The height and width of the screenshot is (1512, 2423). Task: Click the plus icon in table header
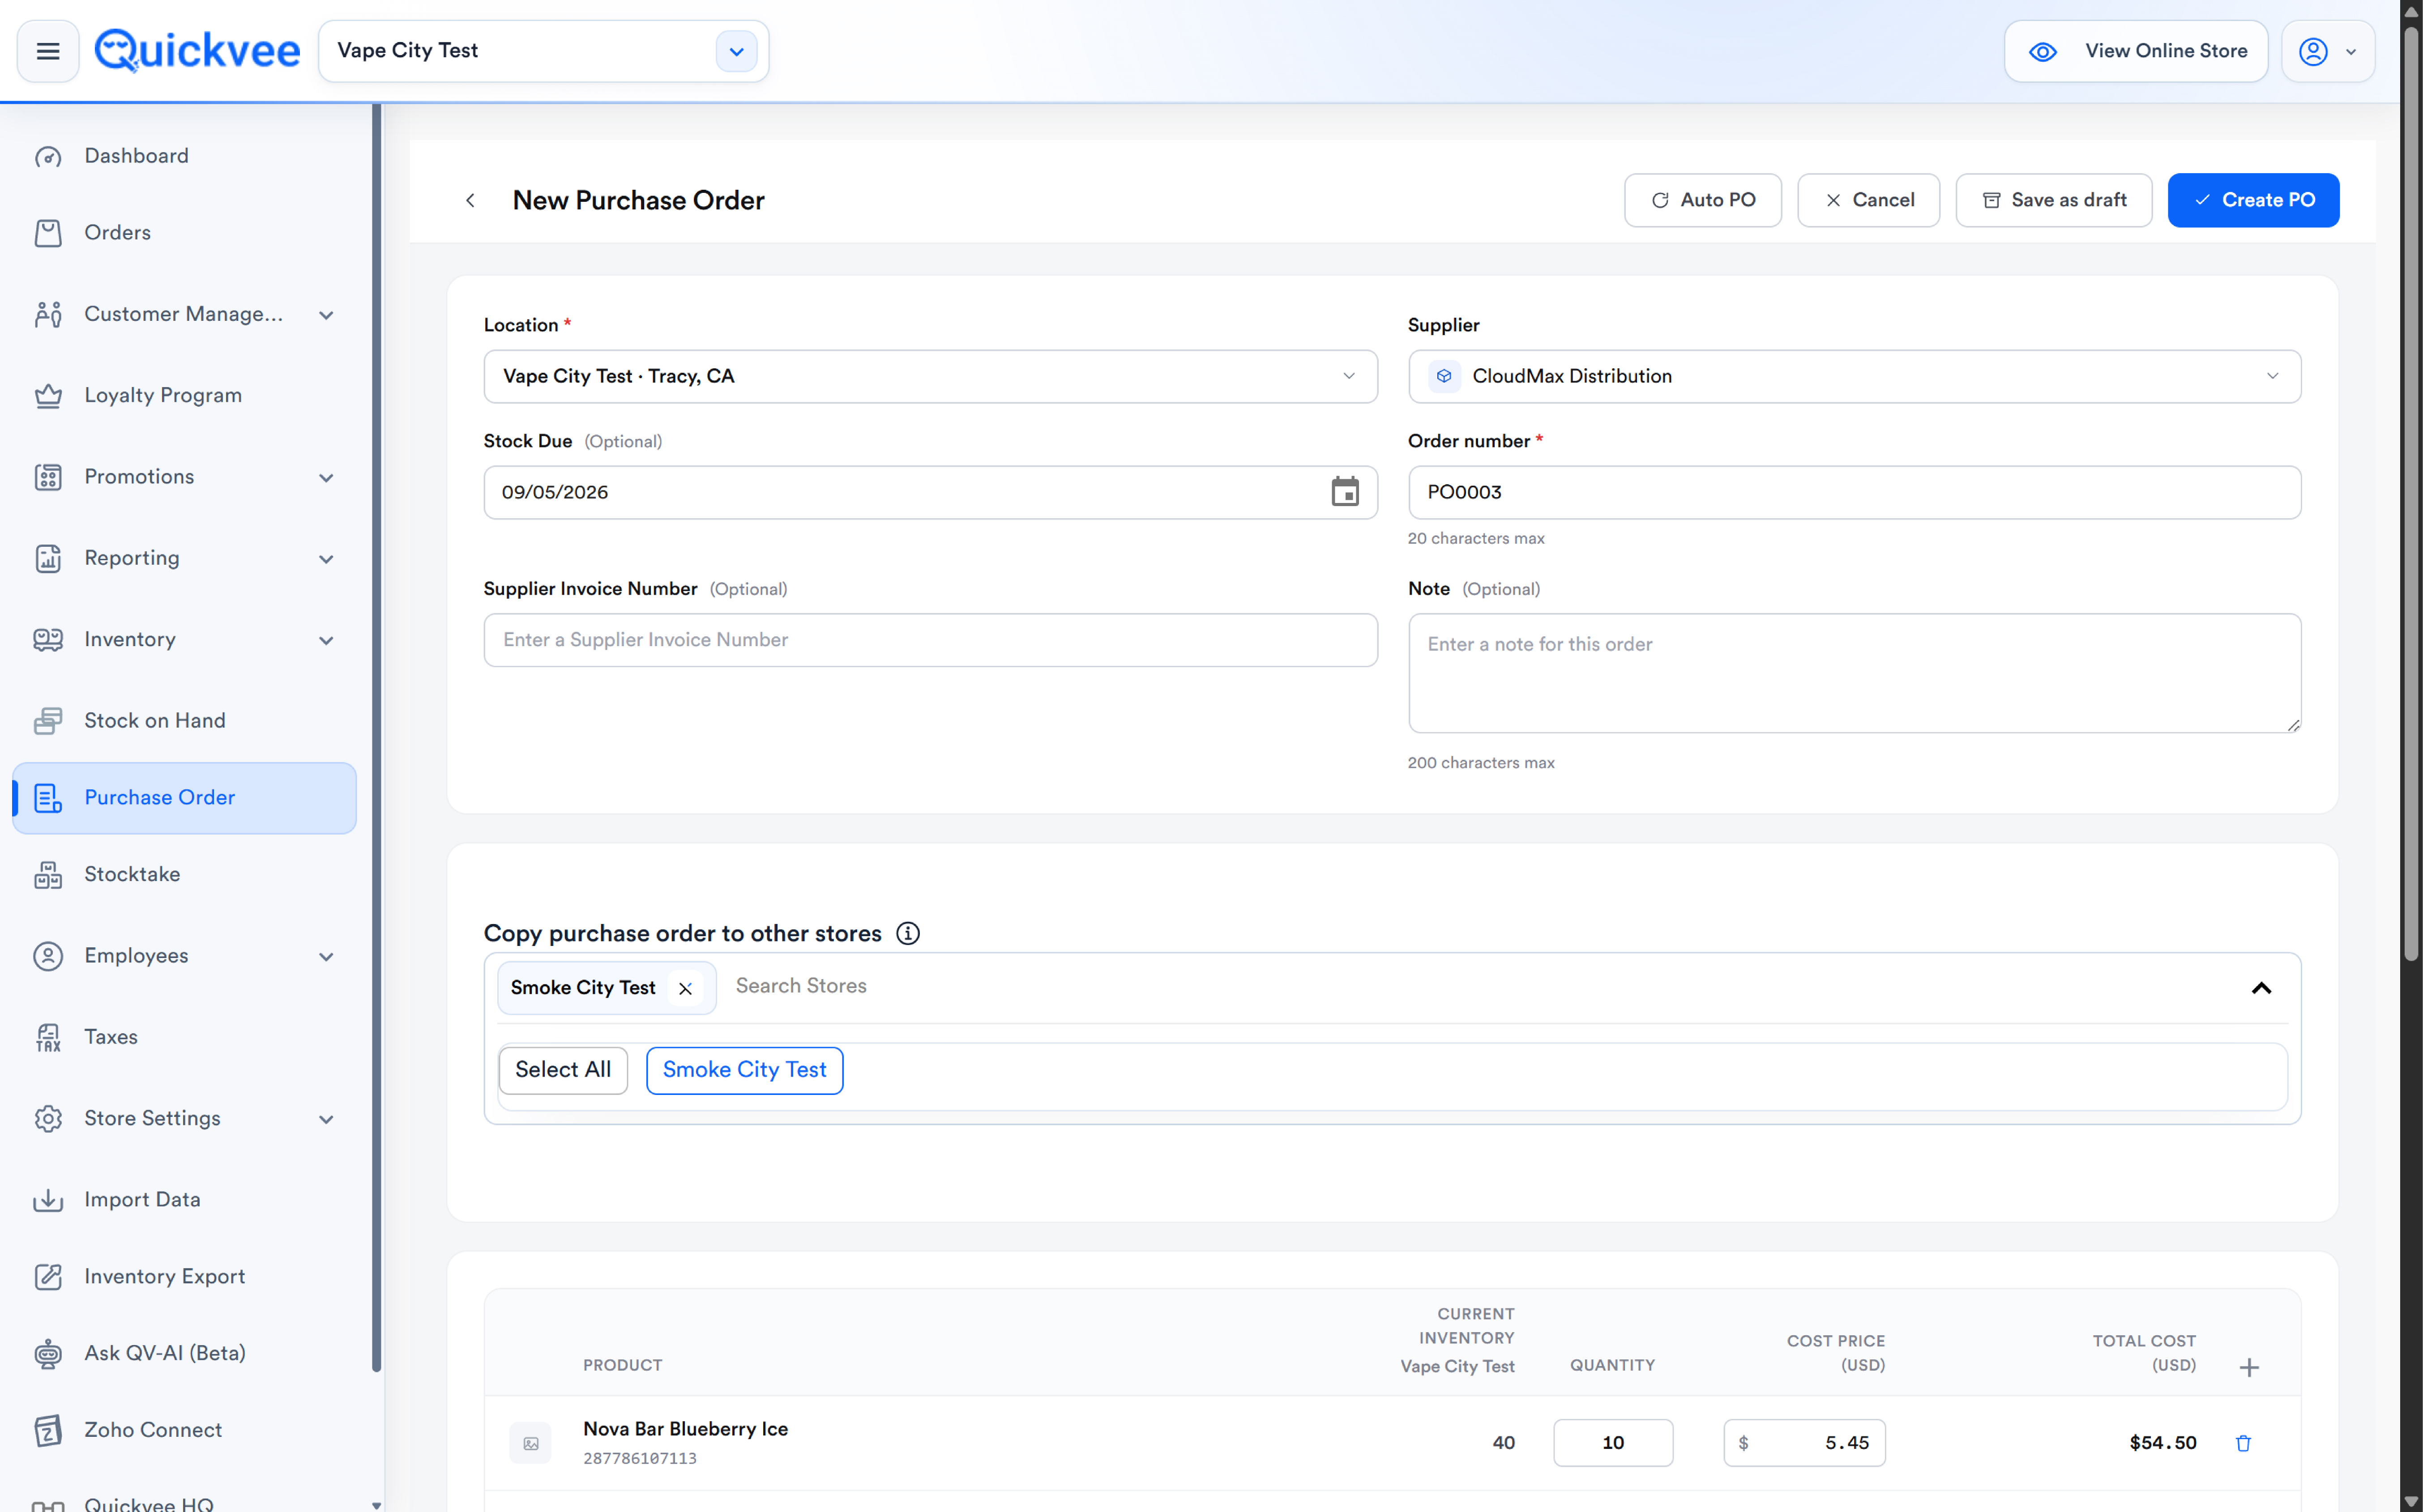tap(2249, 1367)
